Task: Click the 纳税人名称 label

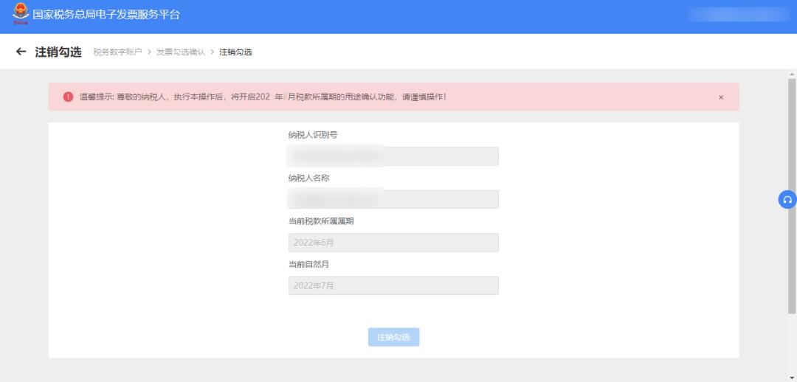Action: (308, 178)
